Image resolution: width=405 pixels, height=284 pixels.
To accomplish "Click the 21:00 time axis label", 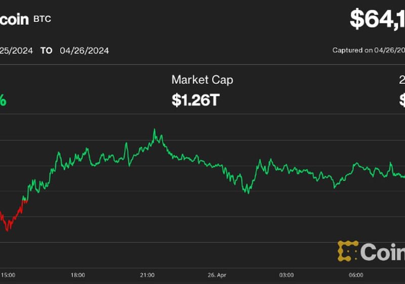I will pyautogui.click(x=147, y=275).
